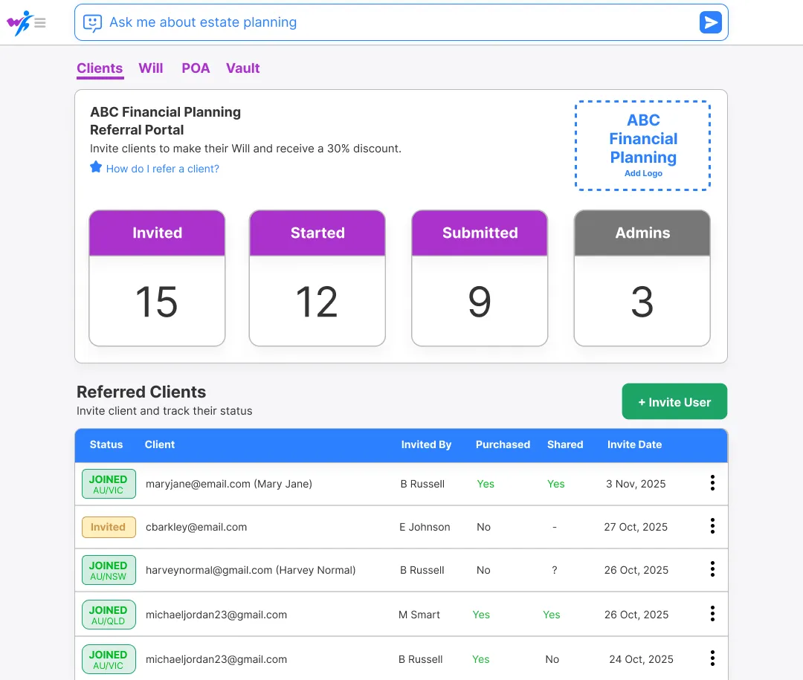Open the kebab menu for Mary Jane's row
Image resolution: width=803 pixels, height=680 pixels.
point(712,483)
